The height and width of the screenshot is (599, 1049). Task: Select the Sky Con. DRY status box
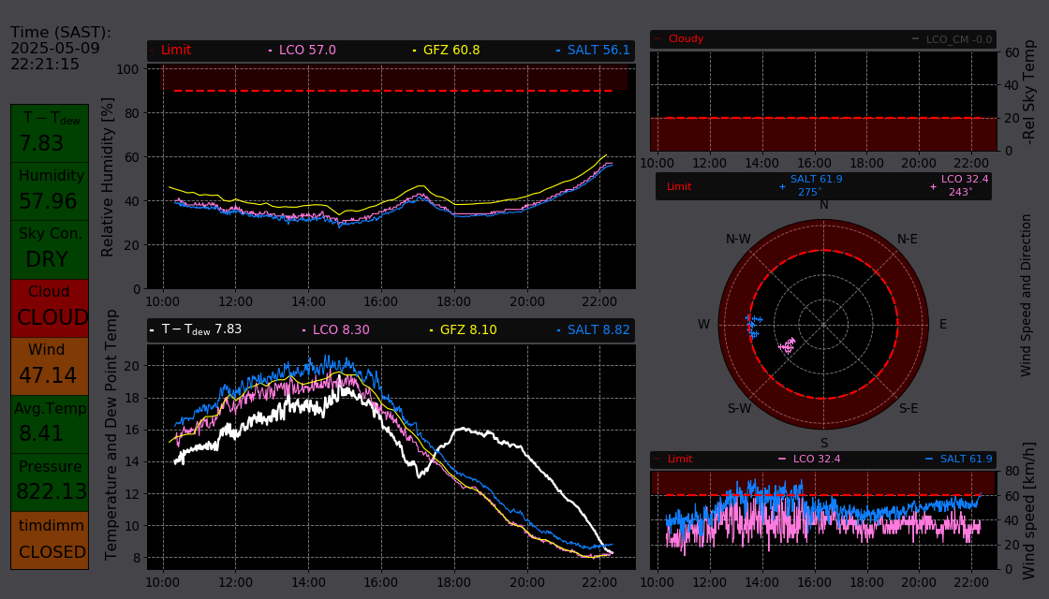[x=50, y=249]
